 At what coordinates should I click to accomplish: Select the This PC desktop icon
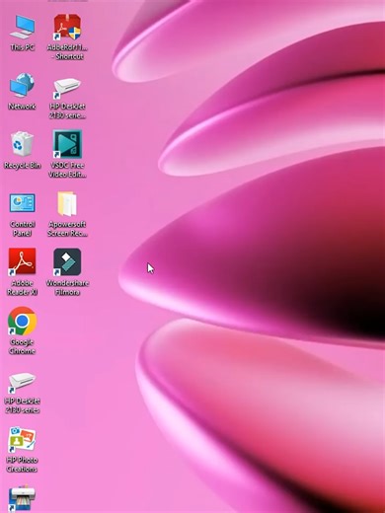pyautogui.click(x=22, y=28)
